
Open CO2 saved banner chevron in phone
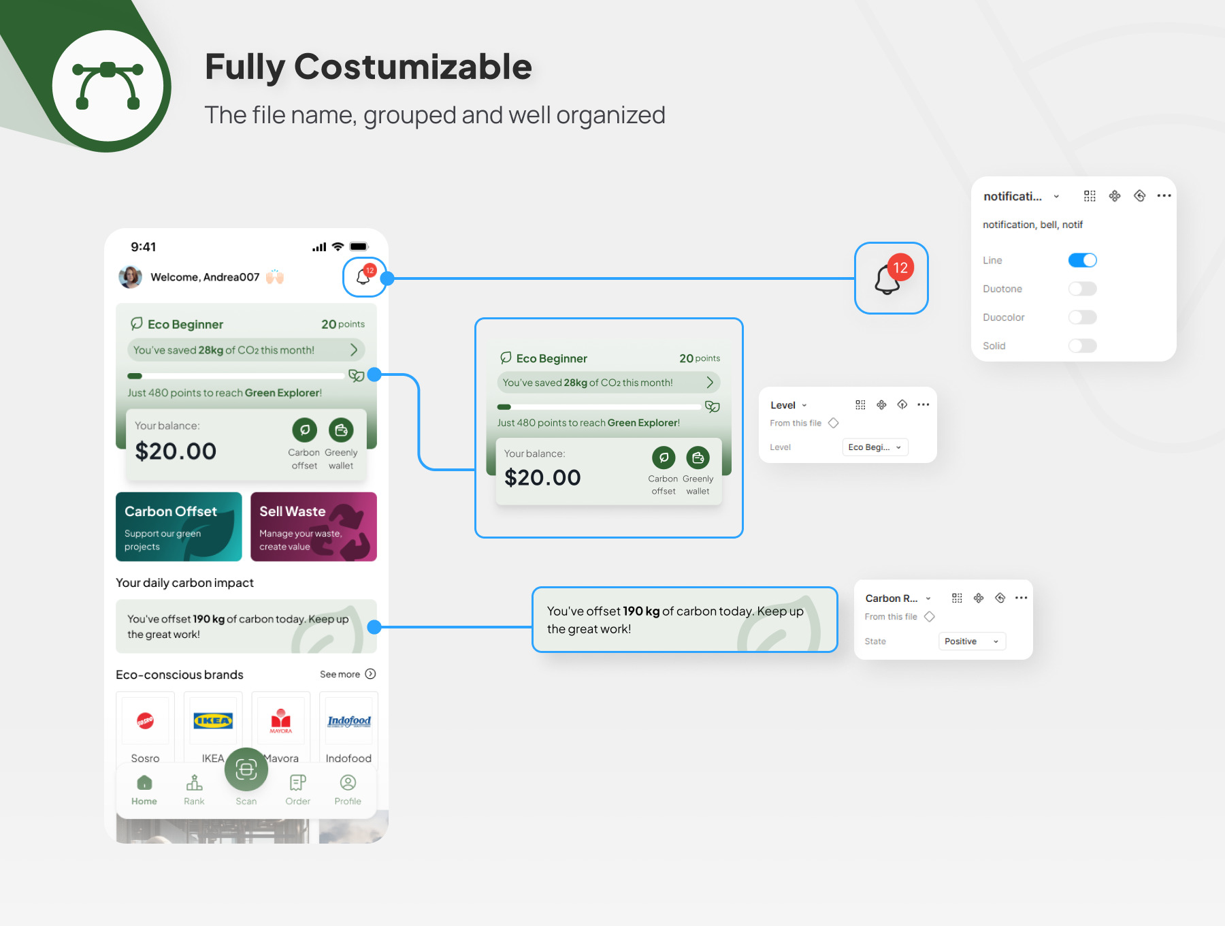pyautogui.click(x=353, y=350)
